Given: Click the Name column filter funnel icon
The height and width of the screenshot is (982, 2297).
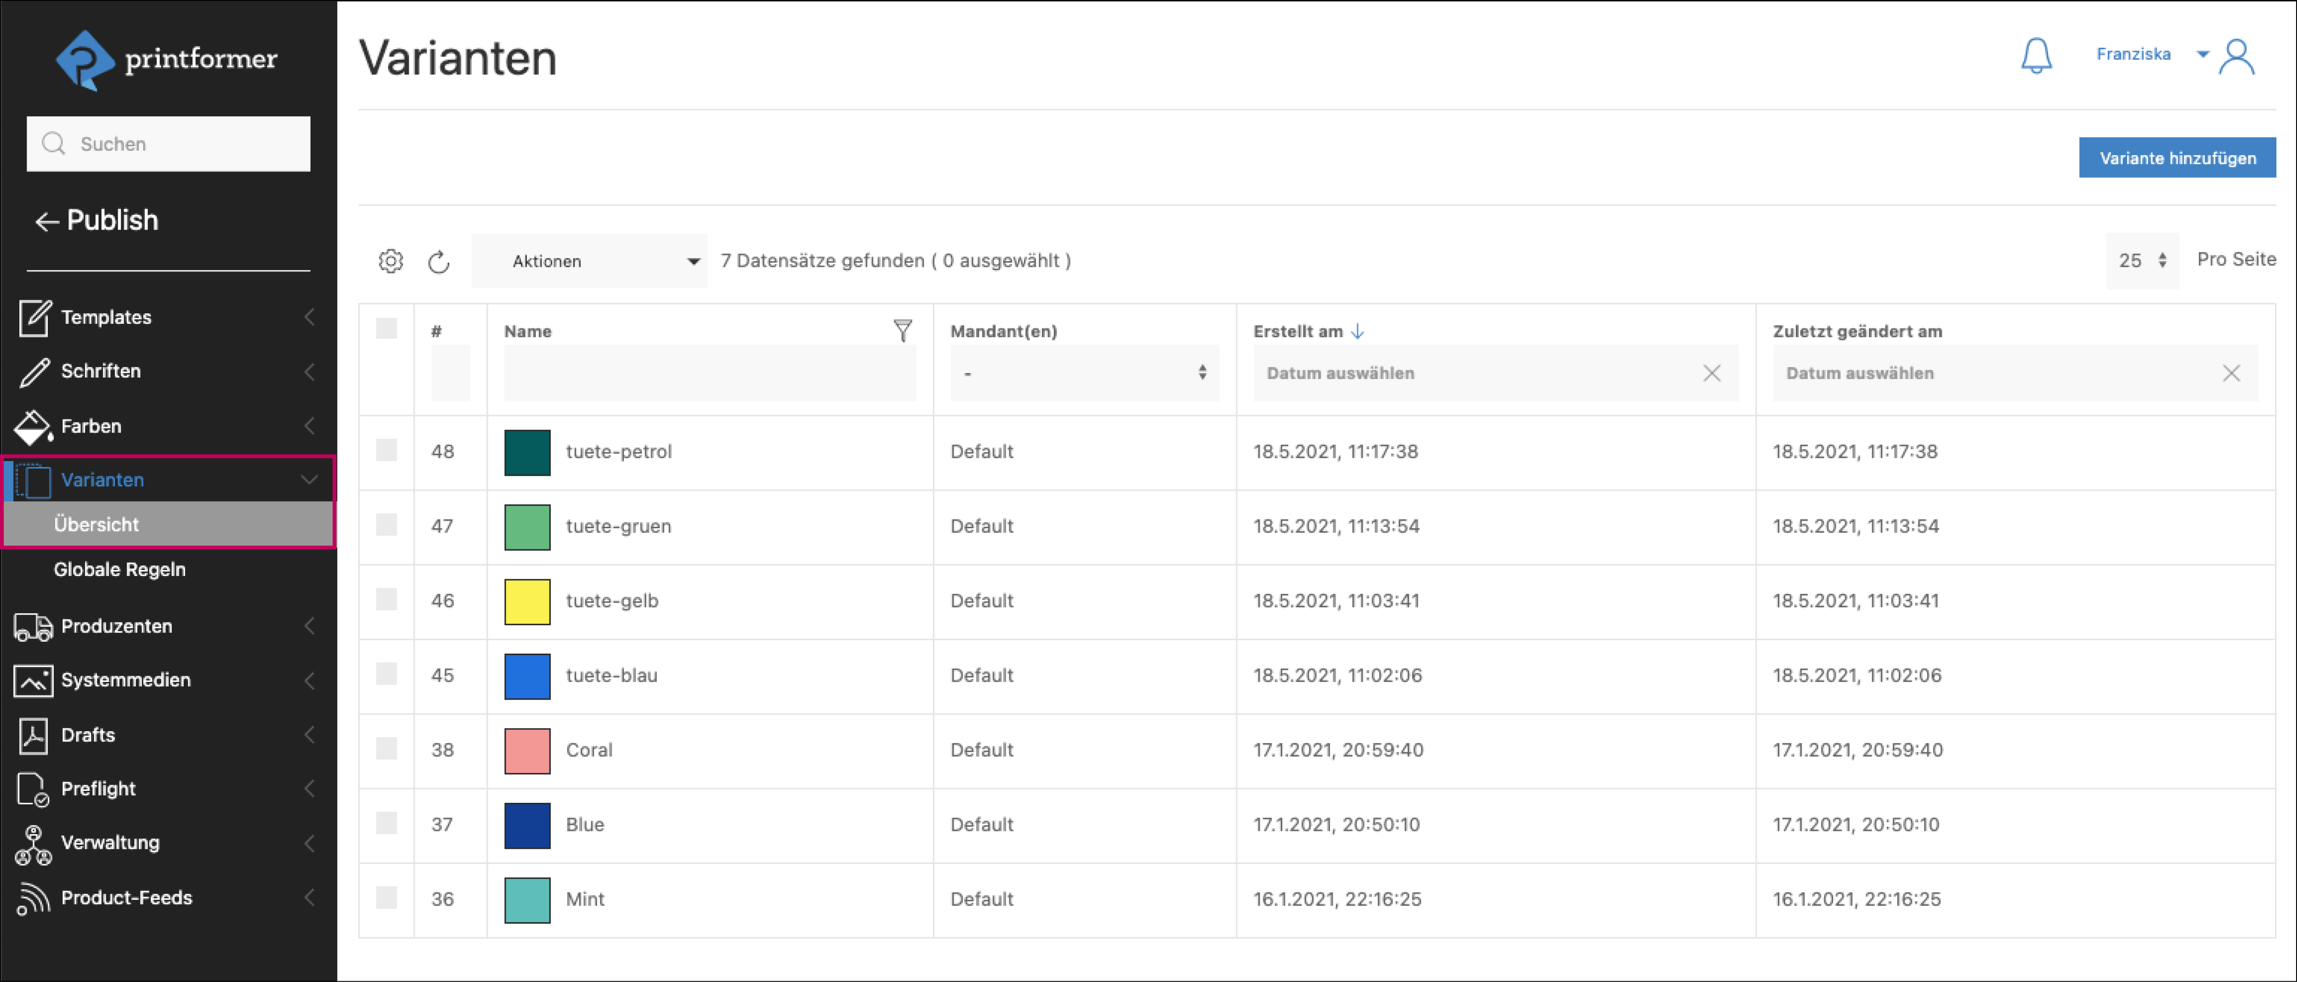Looking at the screenshot, I should tap(902, 331).
